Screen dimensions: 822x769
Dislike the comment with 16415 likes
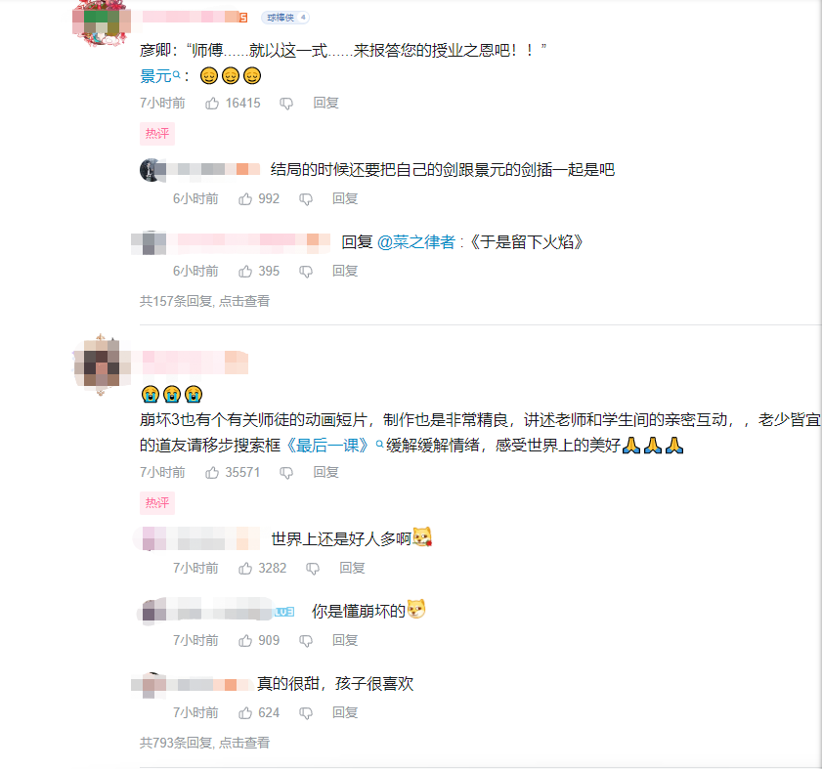pyautogui.click(x=286, y=104)
